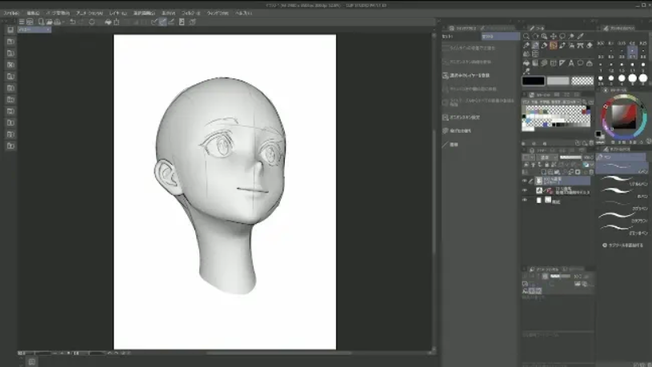
Task: Toggle visibility of the paper layer
Action: [x=525, y=200]
